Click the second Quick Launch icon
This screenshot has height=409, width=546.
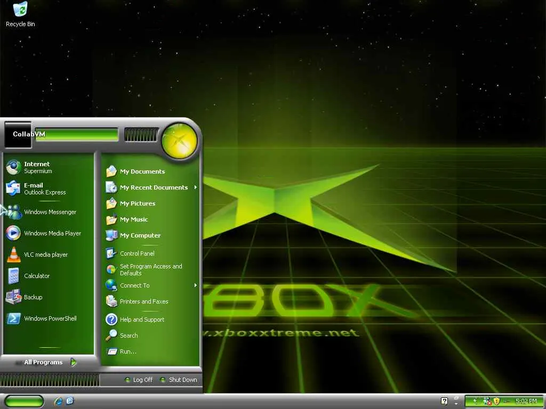click(x=70, y=401)
